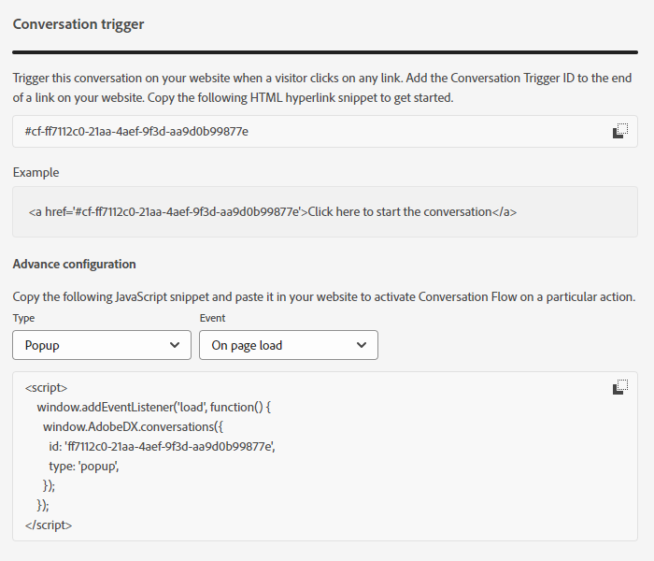Click the closing script tag line
The height and width of the screenshot is (561, 654).
tap(49, 525)
